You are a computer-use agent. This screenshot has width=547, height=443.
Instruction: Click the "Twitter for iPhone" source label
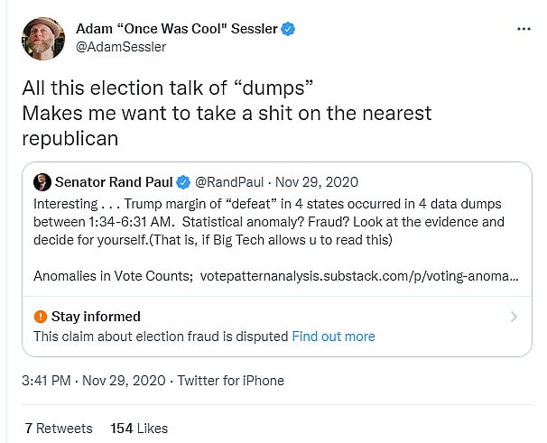point(230,381)
